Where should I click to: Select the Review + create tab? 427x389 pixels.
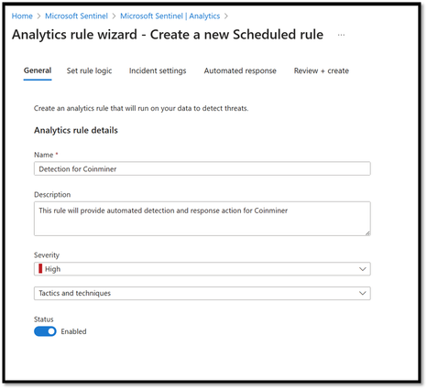322,70
